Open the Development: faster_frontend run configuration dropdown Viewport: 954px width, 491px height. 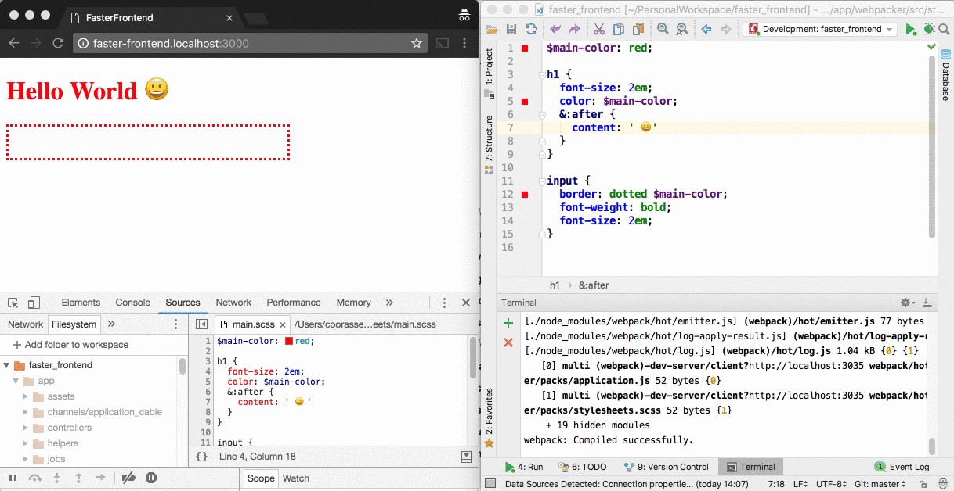tap(820, 29)
